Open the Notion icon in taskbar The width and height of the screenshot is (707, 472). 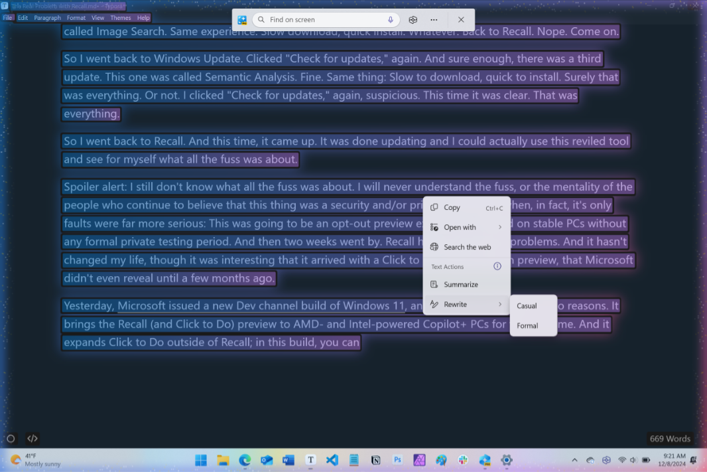[x=375, y=460]
